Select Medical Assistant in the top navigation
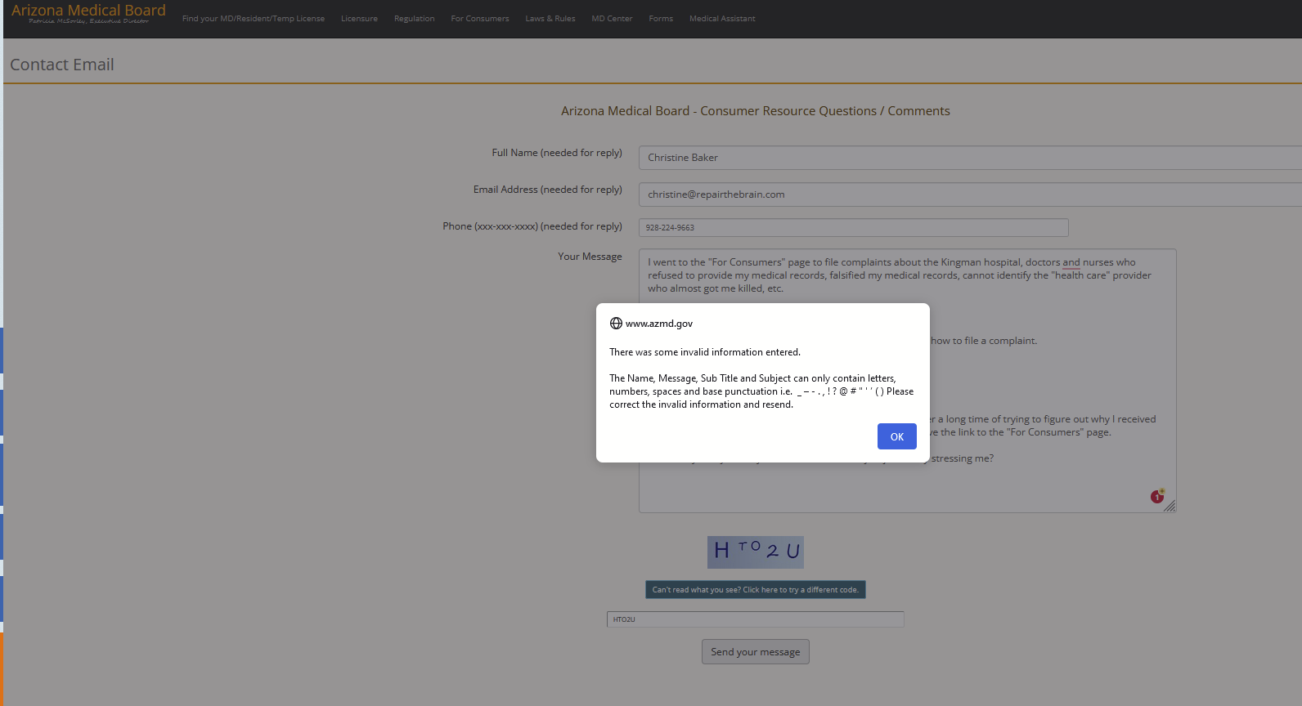Screen dimensions: 1302x706 (722, 19)
